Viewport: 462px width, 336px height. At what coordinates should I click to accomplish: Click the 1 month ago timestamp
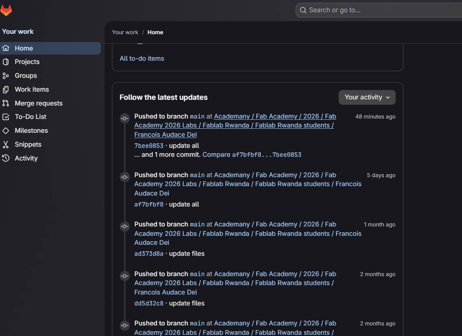[x=379, y=224]
